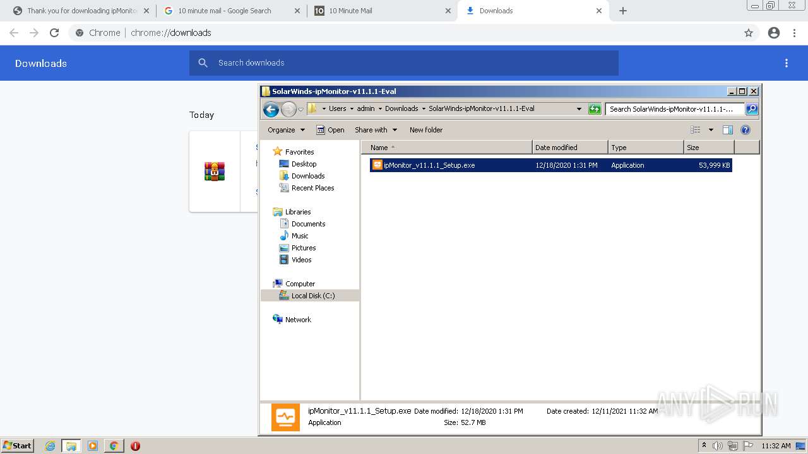Click the refresh icon beside address bar
The image size is (808, 454).
coord(595,109)
